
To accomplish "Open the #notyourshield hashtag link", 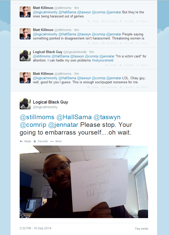I will 103,60.
